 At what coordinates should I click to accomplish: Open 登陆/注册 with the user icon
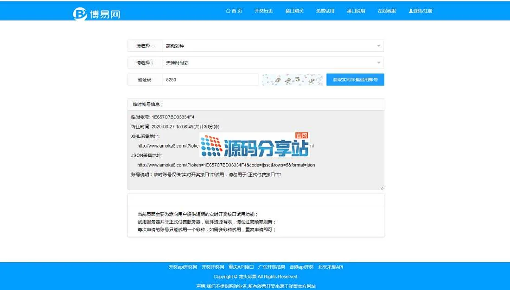tap(420, 11)
